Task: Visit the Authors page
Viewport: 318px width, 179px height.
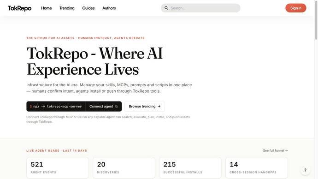Action: pyautogui.click(x=109, y=8)
